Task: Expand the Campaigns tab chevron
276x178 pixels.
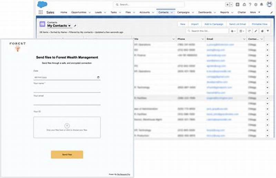Action: [x=193, y=12]
